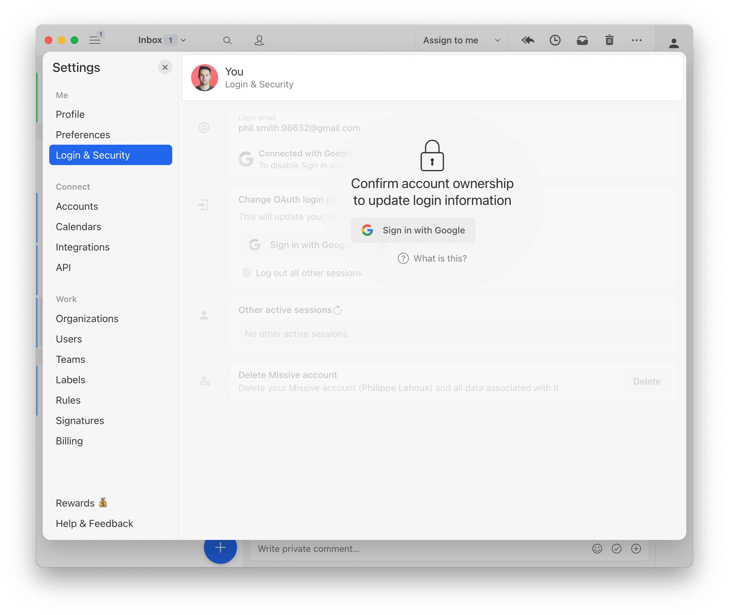The height and width of the screenshot is (615, 729).
Task: Expand the Inbox dropdown chevron
Action: click(x=183, y=40)
